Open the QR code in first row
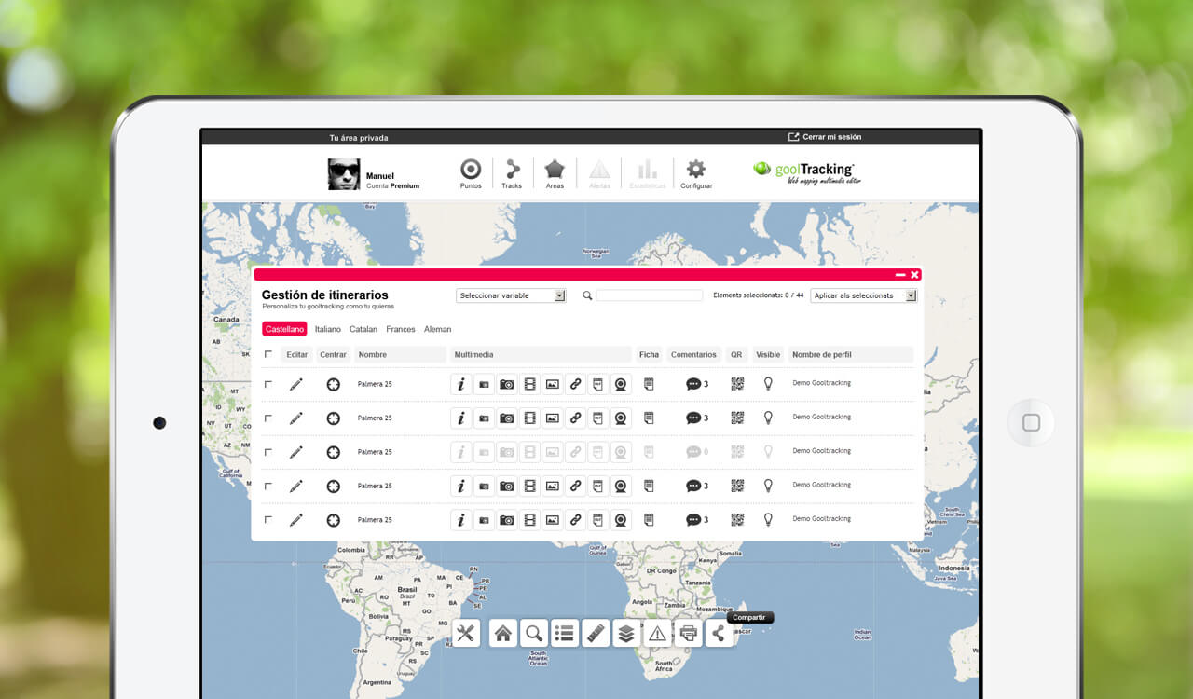1193x699 pixels. [x=737, y=383]
